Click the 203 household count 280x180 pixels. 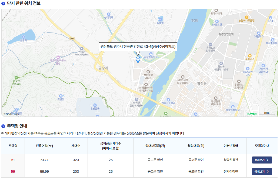pyautogui.click(x=76, y=172)
